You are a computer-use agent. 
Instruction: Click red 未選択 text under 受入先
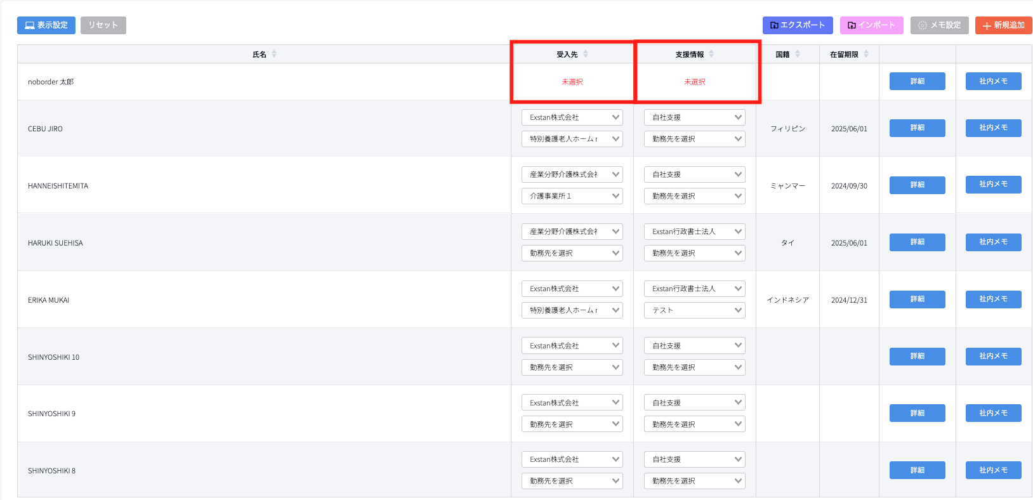[x=572, y=82]
